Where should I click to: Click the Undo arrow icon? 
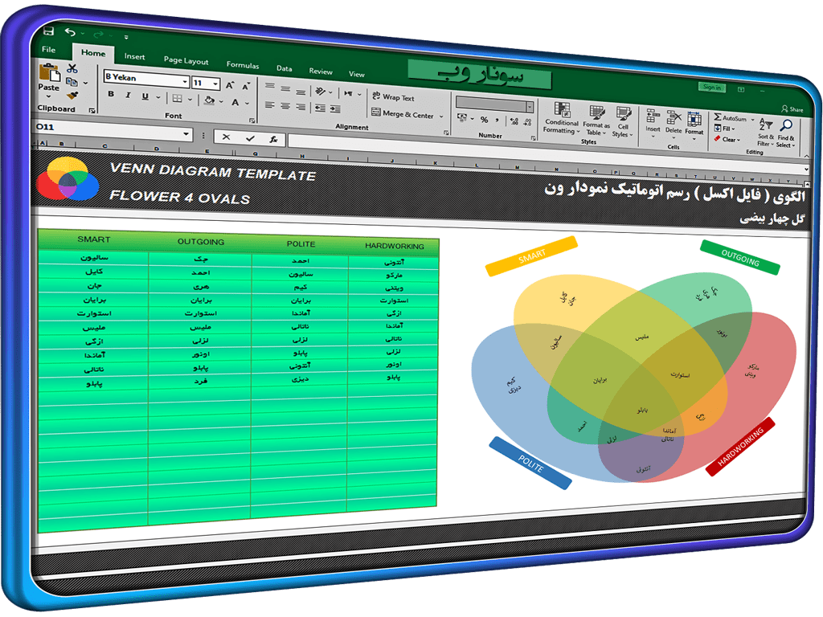(x=70, y=32)
